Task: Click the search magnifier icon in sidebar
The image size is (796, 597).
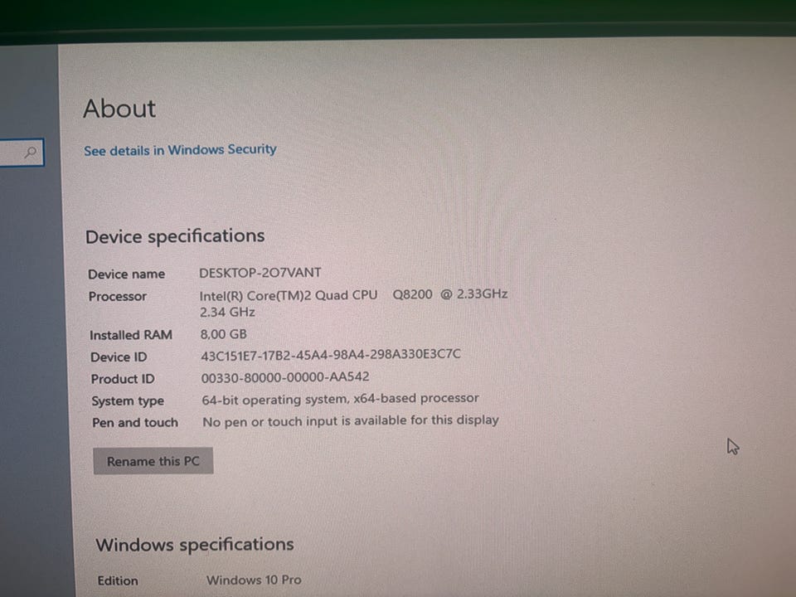Action: click(x=31, y=152)
